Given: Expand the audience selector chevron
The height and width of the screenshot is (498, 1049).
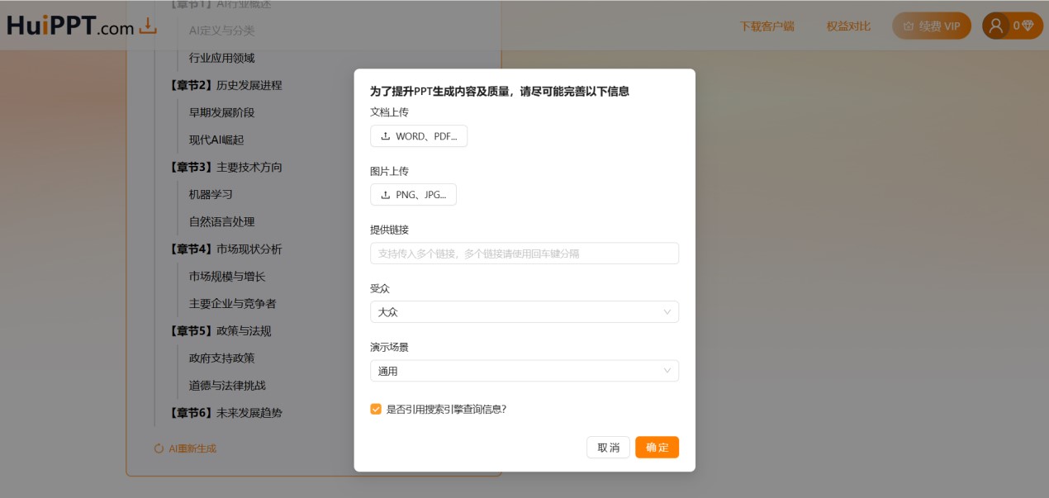Looking at the screenshot, I should [667, 311].
